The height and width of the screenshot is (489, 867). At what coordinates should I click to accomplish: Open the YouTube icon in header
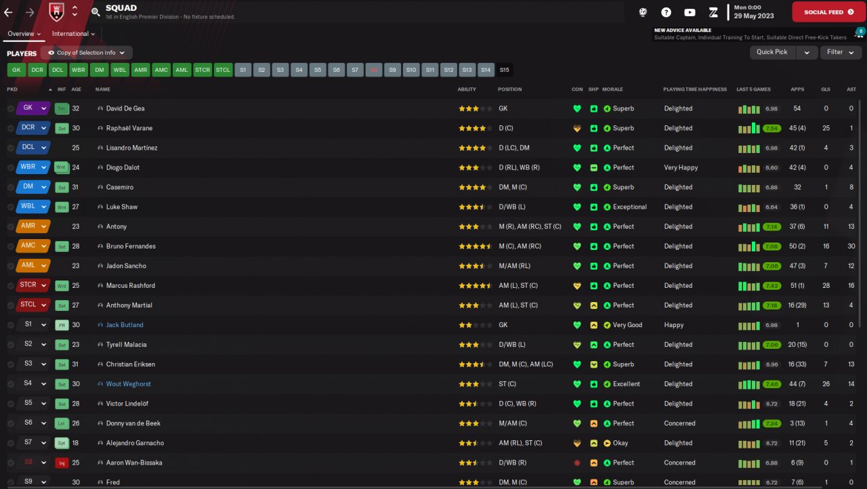coord(690,12)
